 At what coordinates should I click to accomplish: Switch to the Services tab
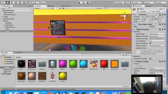pos(149,6)
